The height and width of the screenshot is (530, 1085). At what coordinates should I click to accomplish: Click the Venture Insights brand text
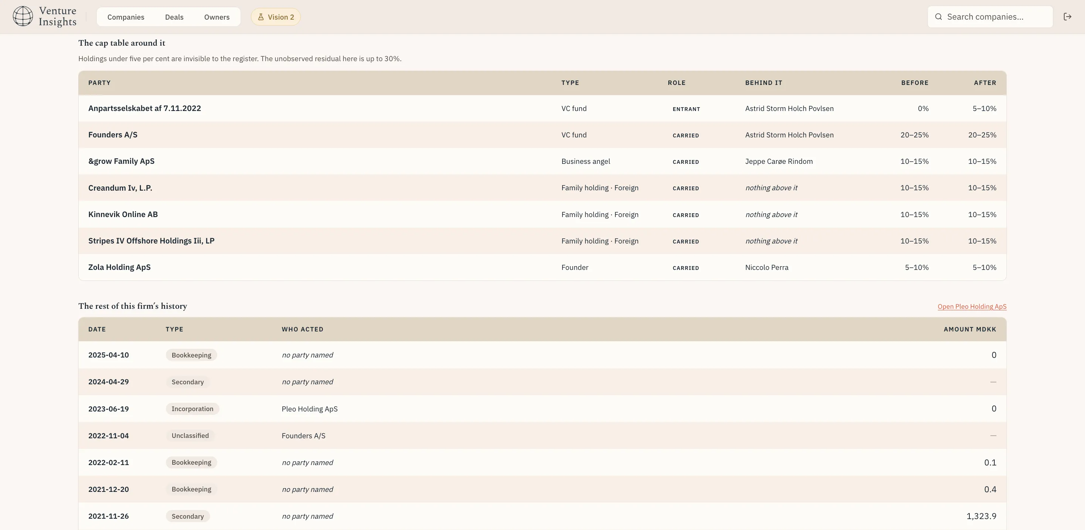58,16
